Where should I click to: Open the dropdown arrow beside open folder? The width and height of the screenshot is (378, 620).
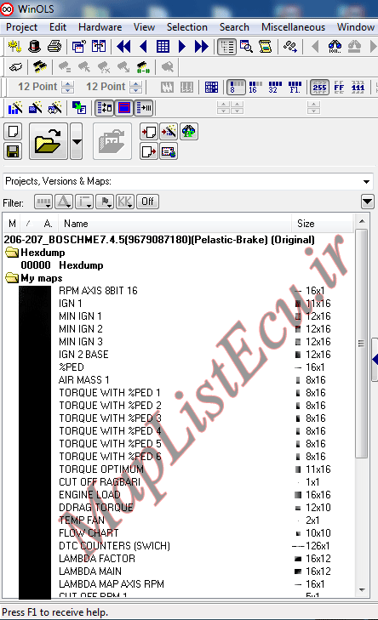coord(77,141)
